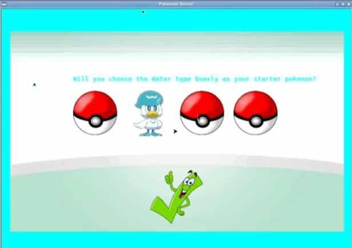Click the 'Will you choose the Water type Quaxly' prompt text
The width and height of the screenshot is (352, 248).
click(x=195, y=79)
